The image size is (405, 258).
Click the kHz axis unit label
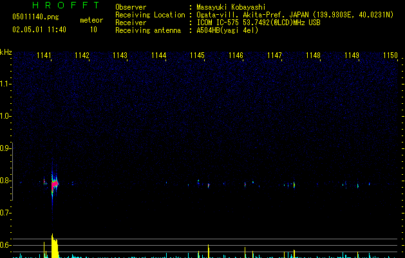click(x=6, y=52)
